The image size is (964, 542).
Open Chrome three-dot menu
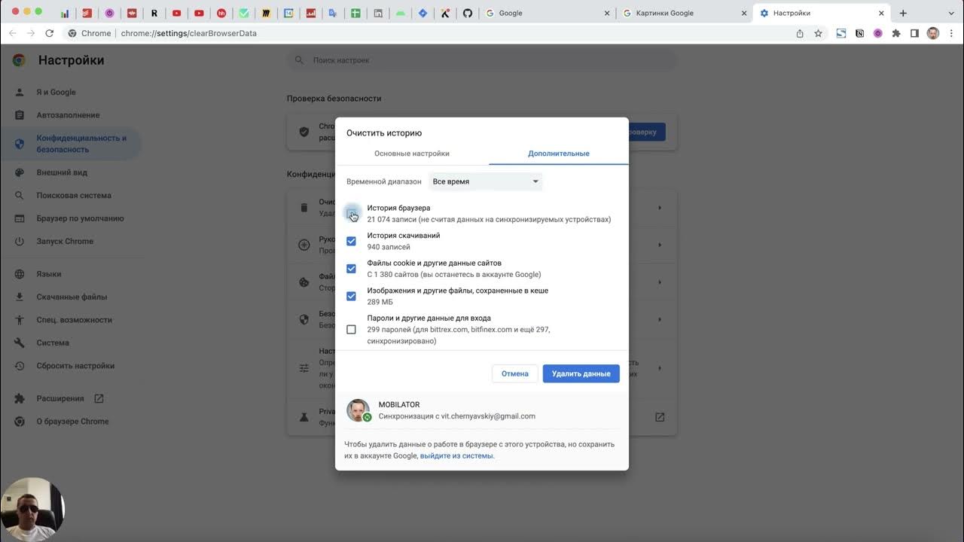pyautogui.click(x=951, y=33)
